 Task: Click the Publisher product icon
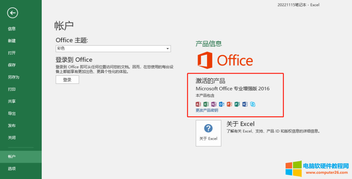click(x=237, y=104)
